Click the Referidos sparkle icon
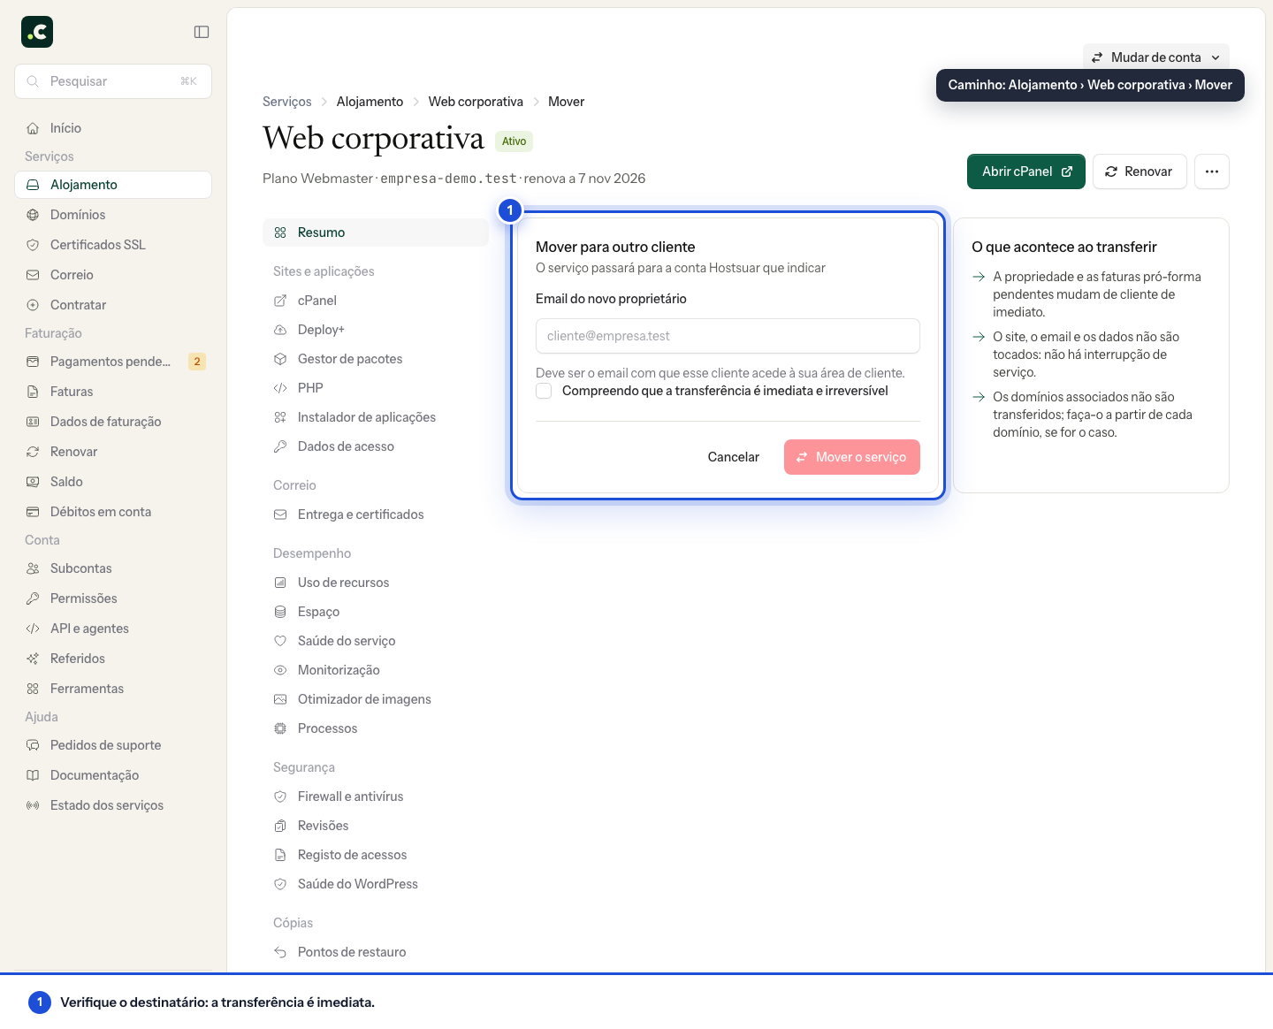This screenshot has width=1273, height=1029. point(33,659)
